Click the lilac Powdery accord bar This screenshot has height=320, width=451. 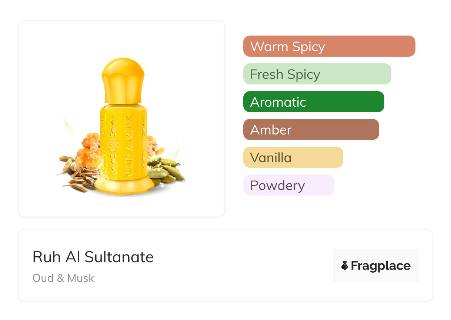[x=288, y=185]
